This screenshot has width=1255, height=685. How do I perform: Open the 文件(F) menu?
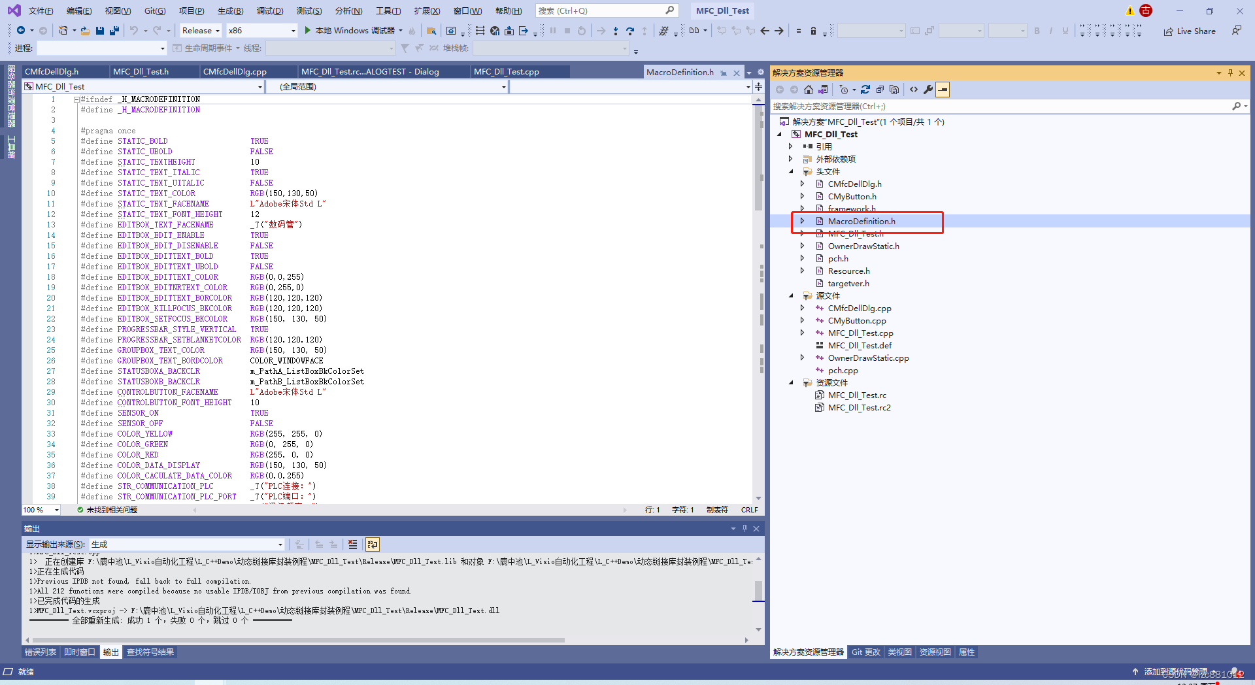(41, 11)
